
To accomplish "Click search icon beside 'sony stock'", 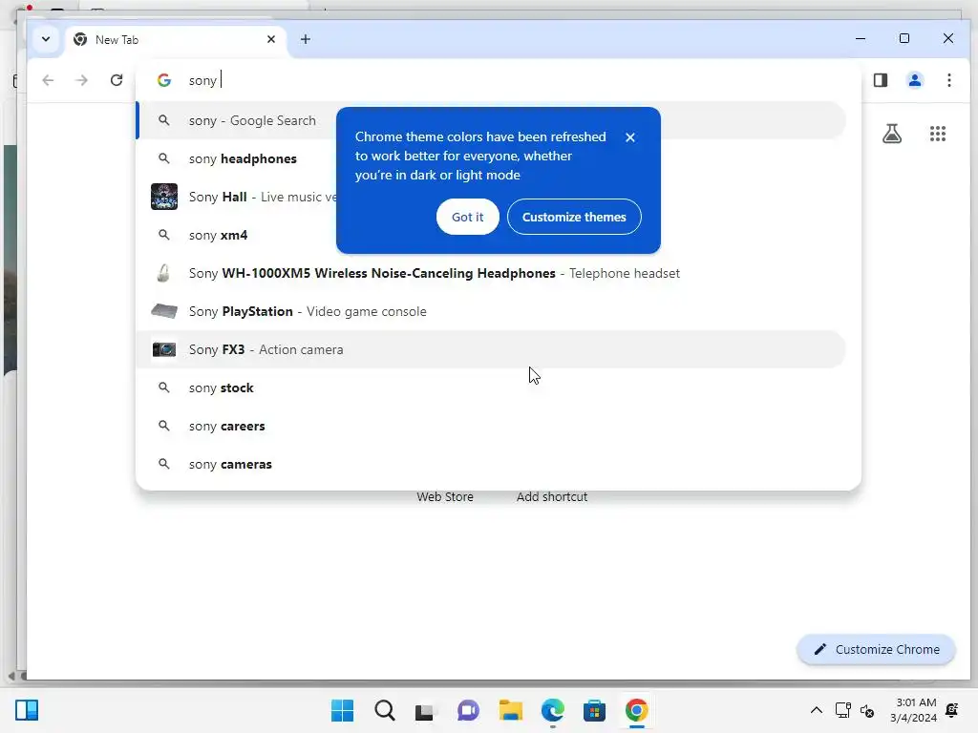I will [x=164, y=387].
